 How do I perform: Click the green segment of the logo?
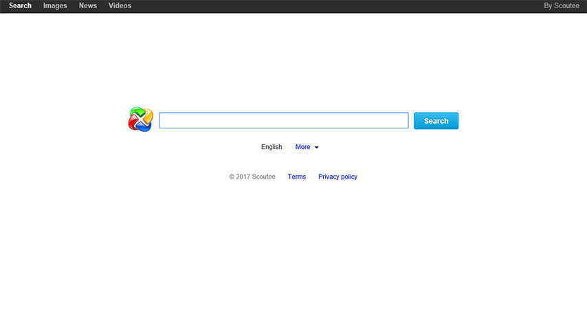pyautogui.click(x=136, y=112)
